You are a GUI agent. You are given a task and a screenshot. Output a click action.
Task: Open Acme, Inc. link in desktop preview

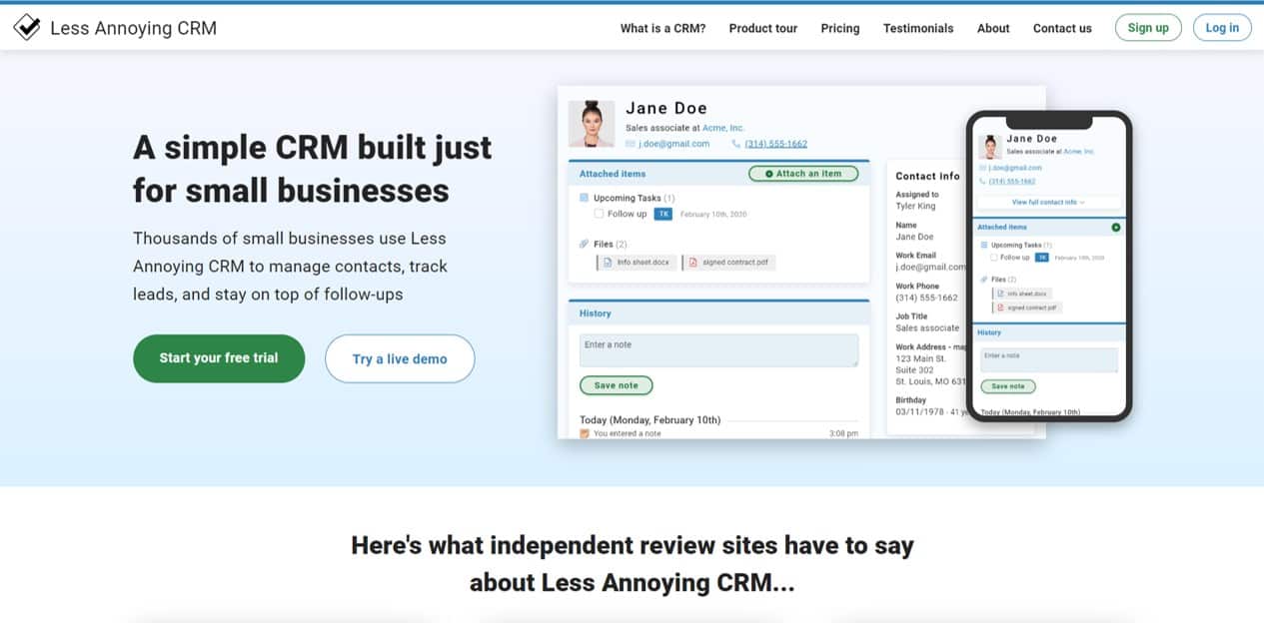click(x=723, y=128)
